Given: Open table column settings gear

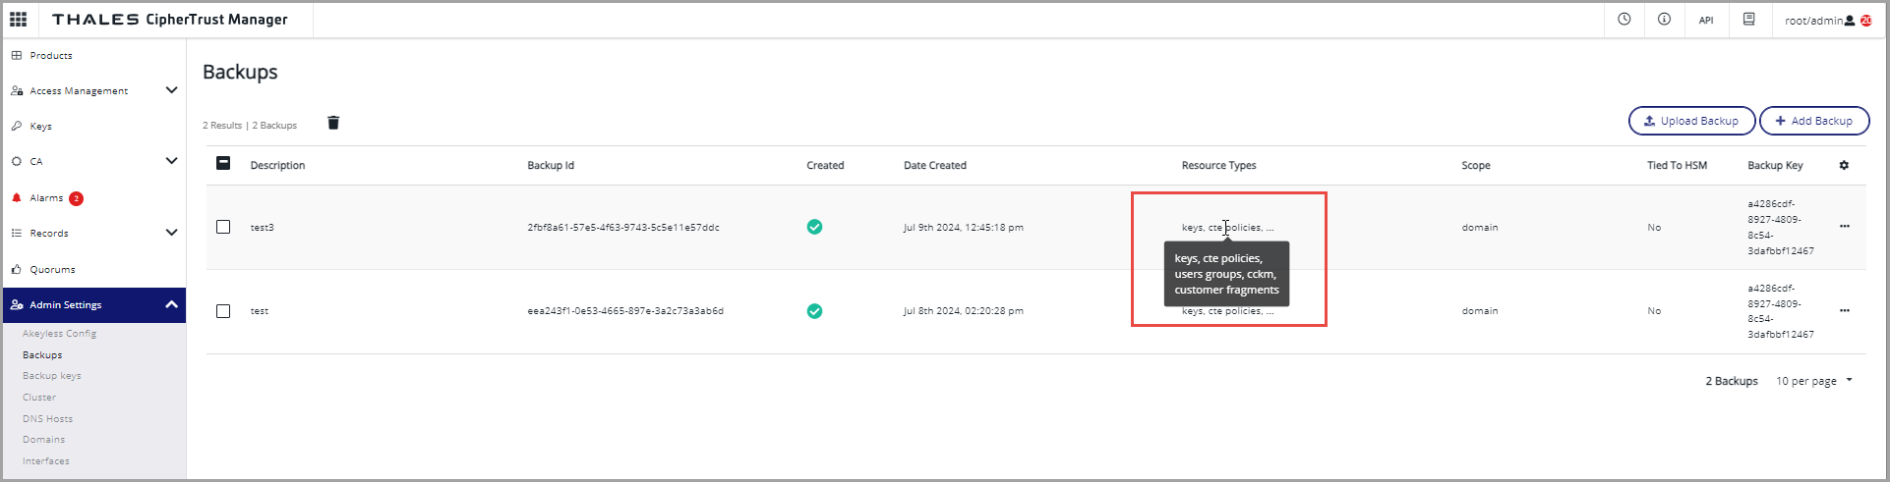Looking at the screenshot, I should pos(1844,165).
